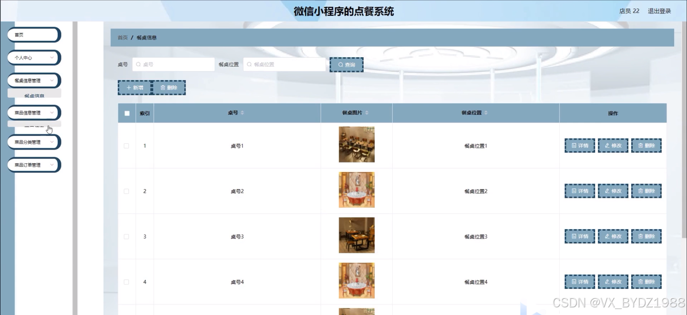Focus the 桌号 search input field
Screen dimensions: 687x315
(x=173, y=64)
